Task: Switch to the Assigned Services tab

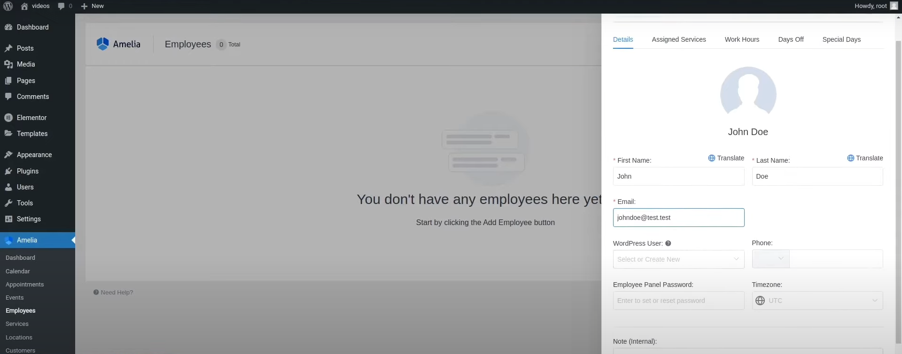Action: (678, 39)
